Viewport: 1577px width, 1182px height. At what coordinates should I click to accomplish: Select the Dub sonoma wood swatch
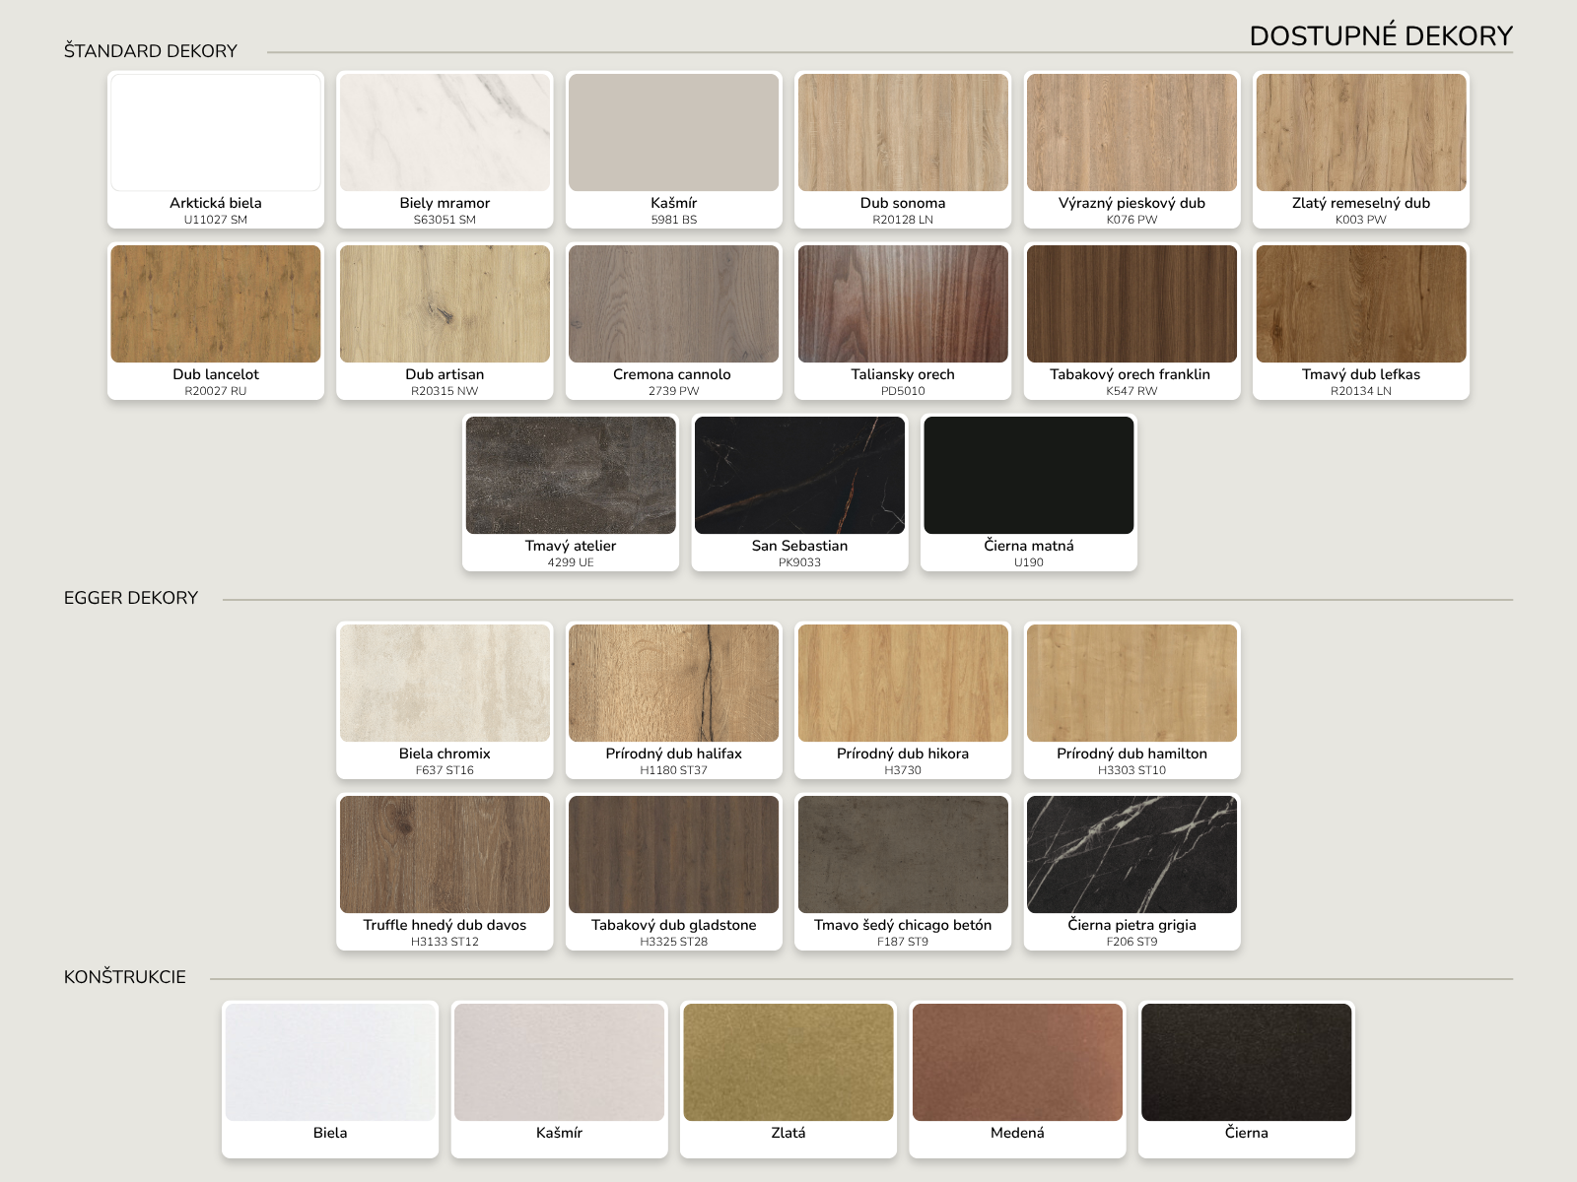click(903, 150)
